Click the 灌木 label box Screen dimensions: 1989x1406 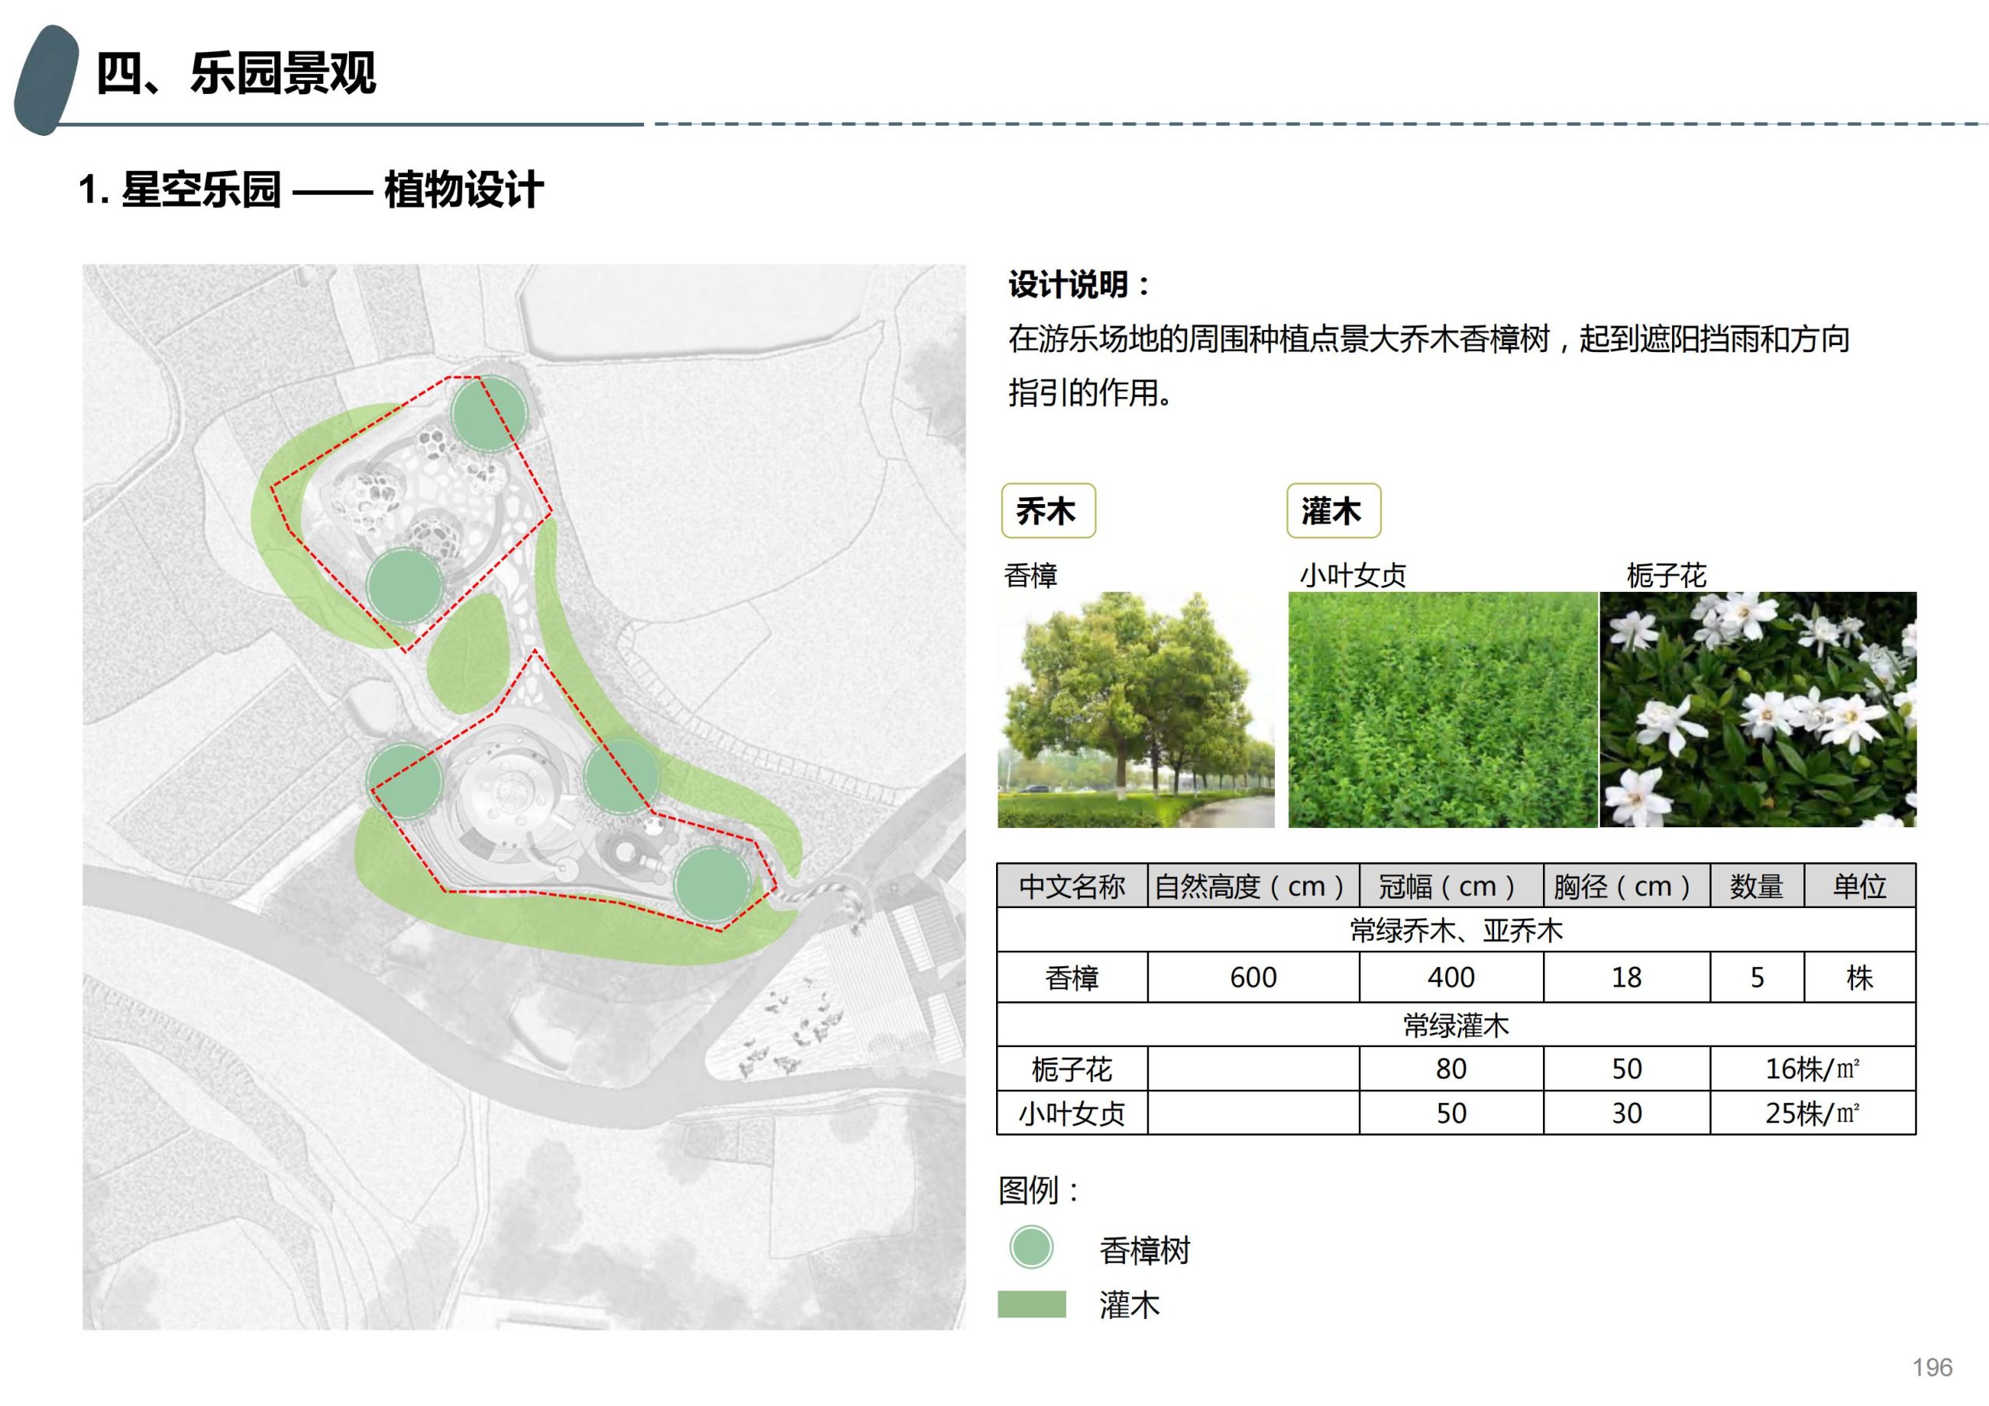click(1333, 511)
